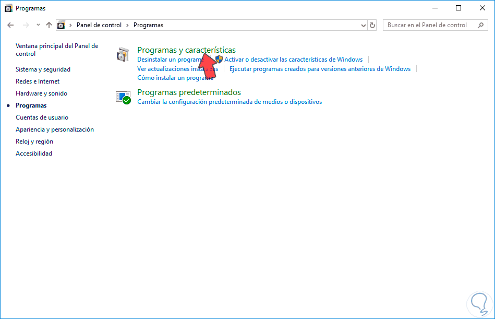This screenshot has width=495, height=319.
Task: Minimize the Programas window
Action: coord(434,8)
